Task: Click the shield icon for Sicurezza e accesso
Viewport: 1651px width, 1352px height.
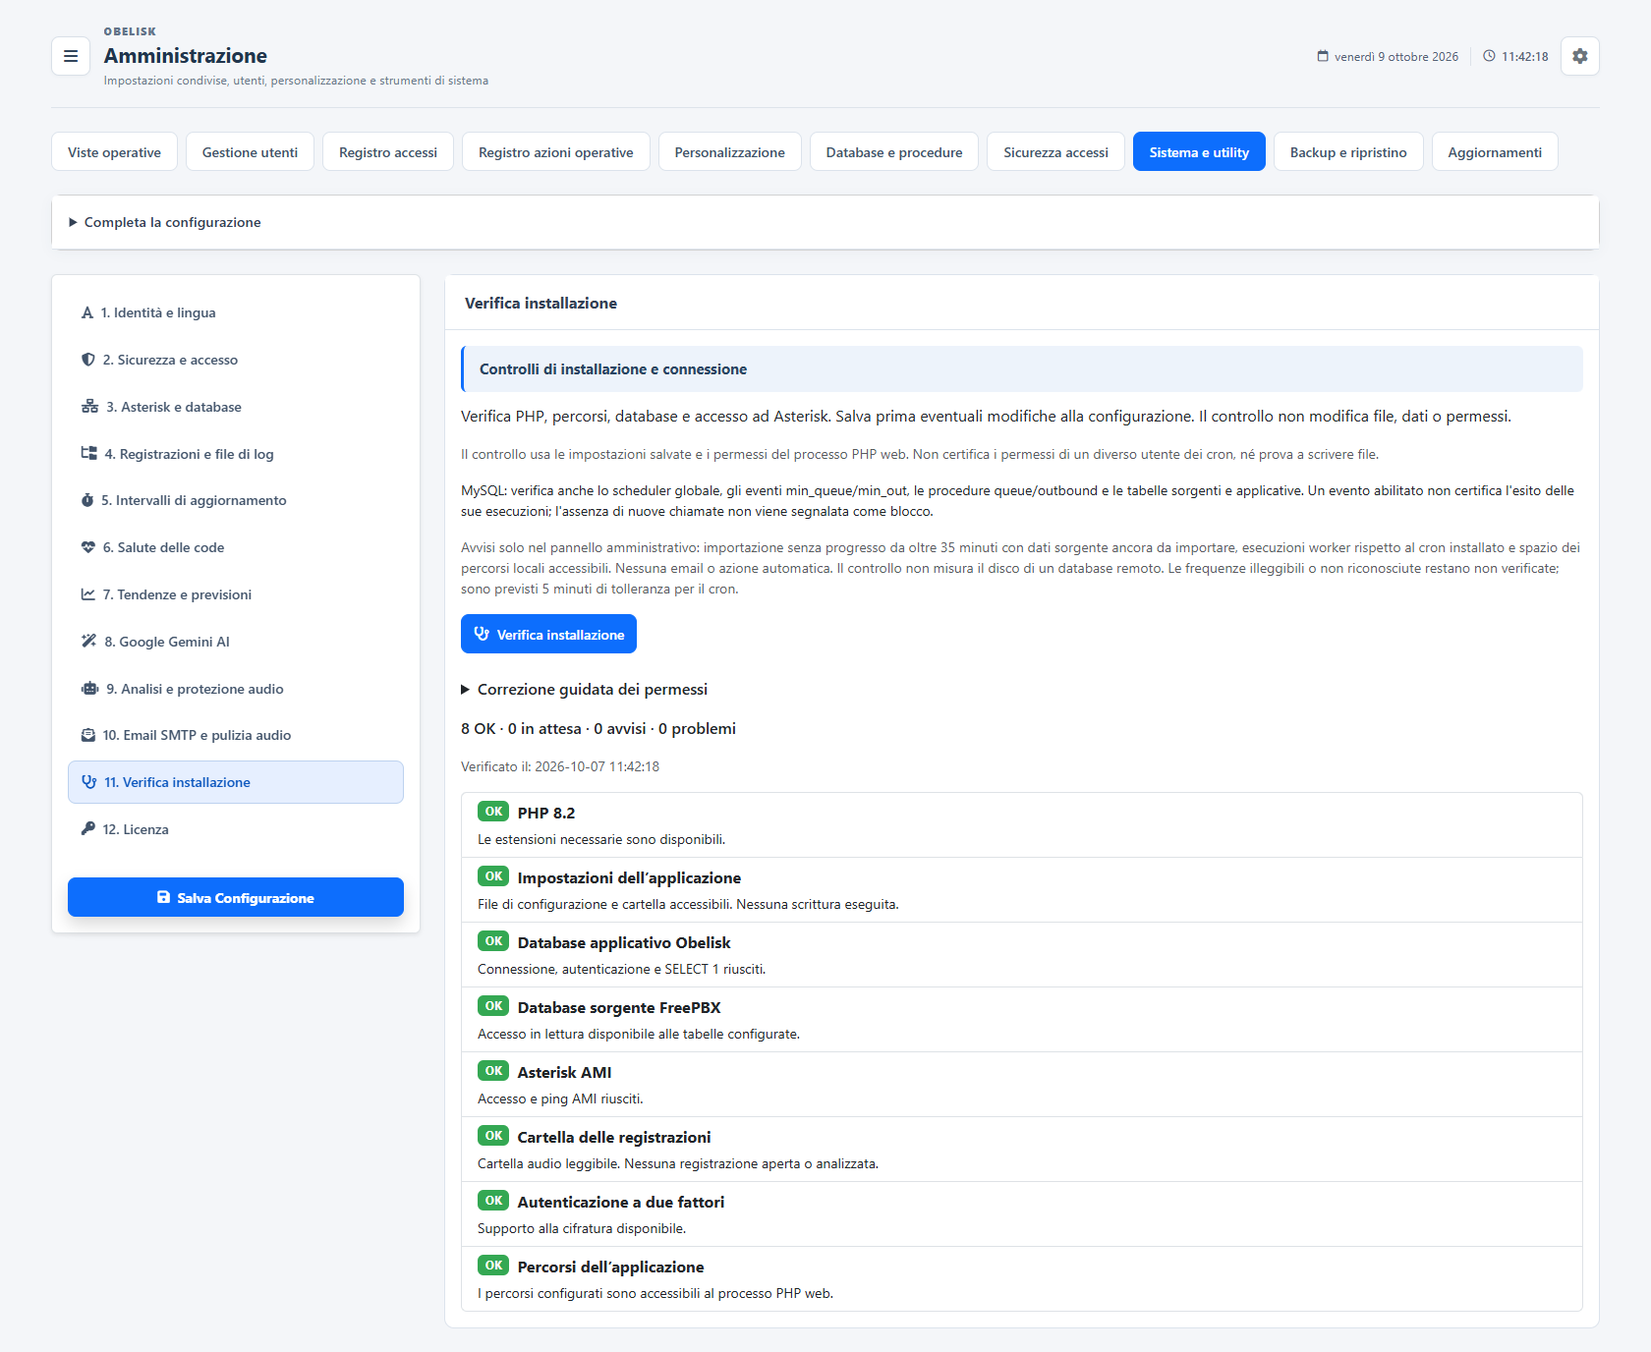Action: pyautogui.click(x=88, y=360)
